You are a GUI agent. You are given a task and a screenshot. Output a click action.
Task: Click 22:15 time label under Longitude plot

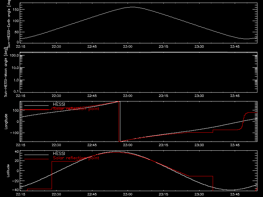coord(20,145)
